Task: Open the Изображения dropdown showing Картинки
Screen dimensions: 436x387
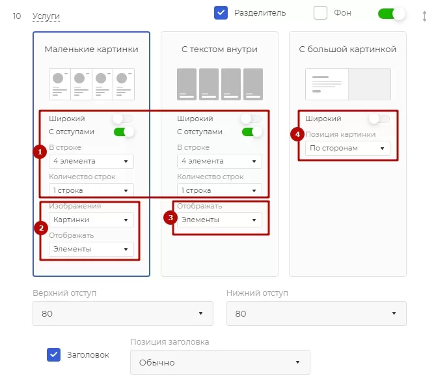Action: (x=92, y=220)
